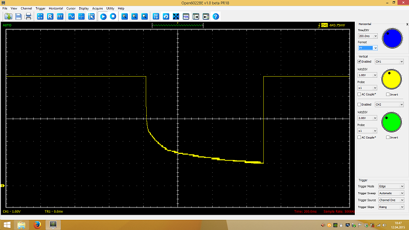Open the Trigger Source Channel One dropdown
This screenshot has width=409, height=230.
tap(391, 200)
